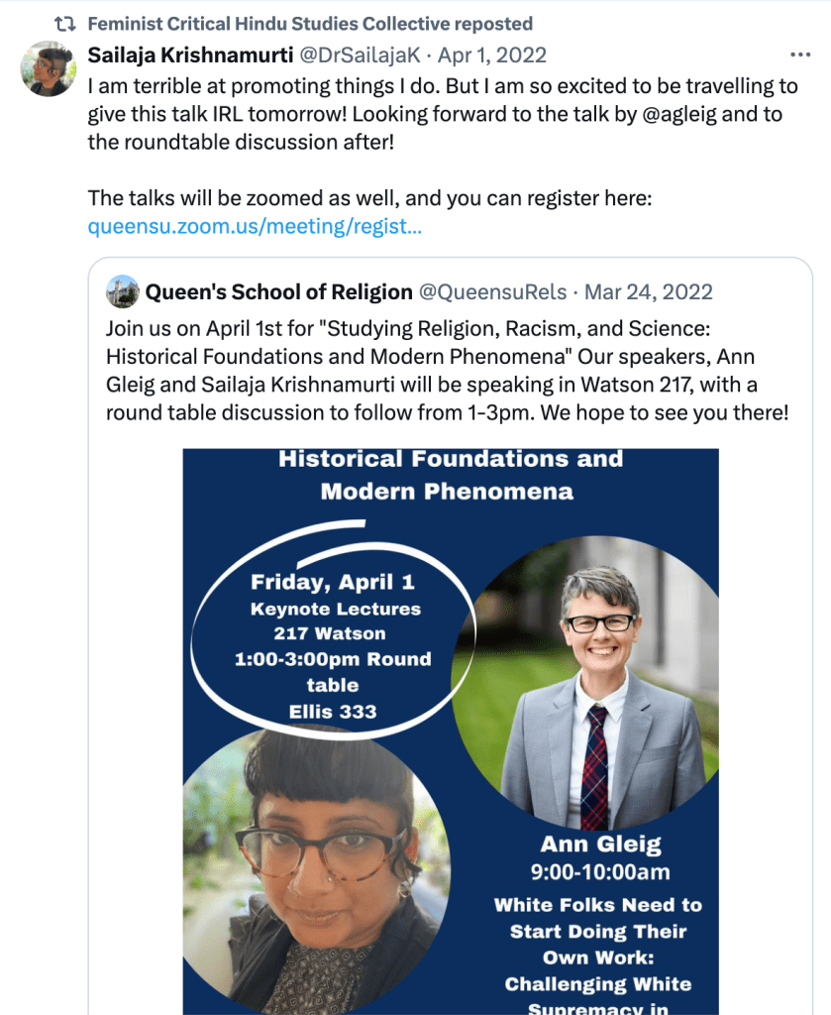Click Queen's School of Religion name
The width and height of the screenshot is (831, 1015).
click(x=278, y=291)
